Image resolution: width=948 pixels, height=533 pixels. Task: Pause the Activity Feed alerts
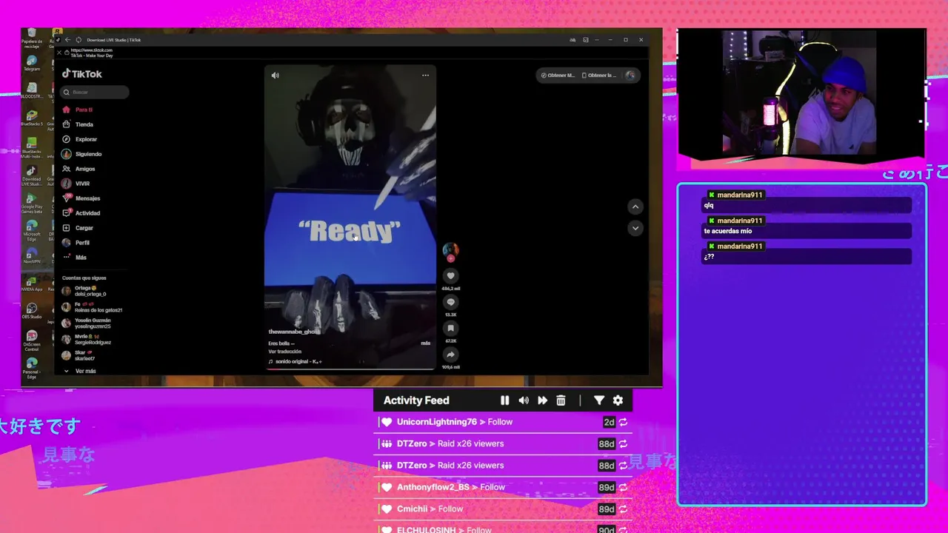[504, 400]
